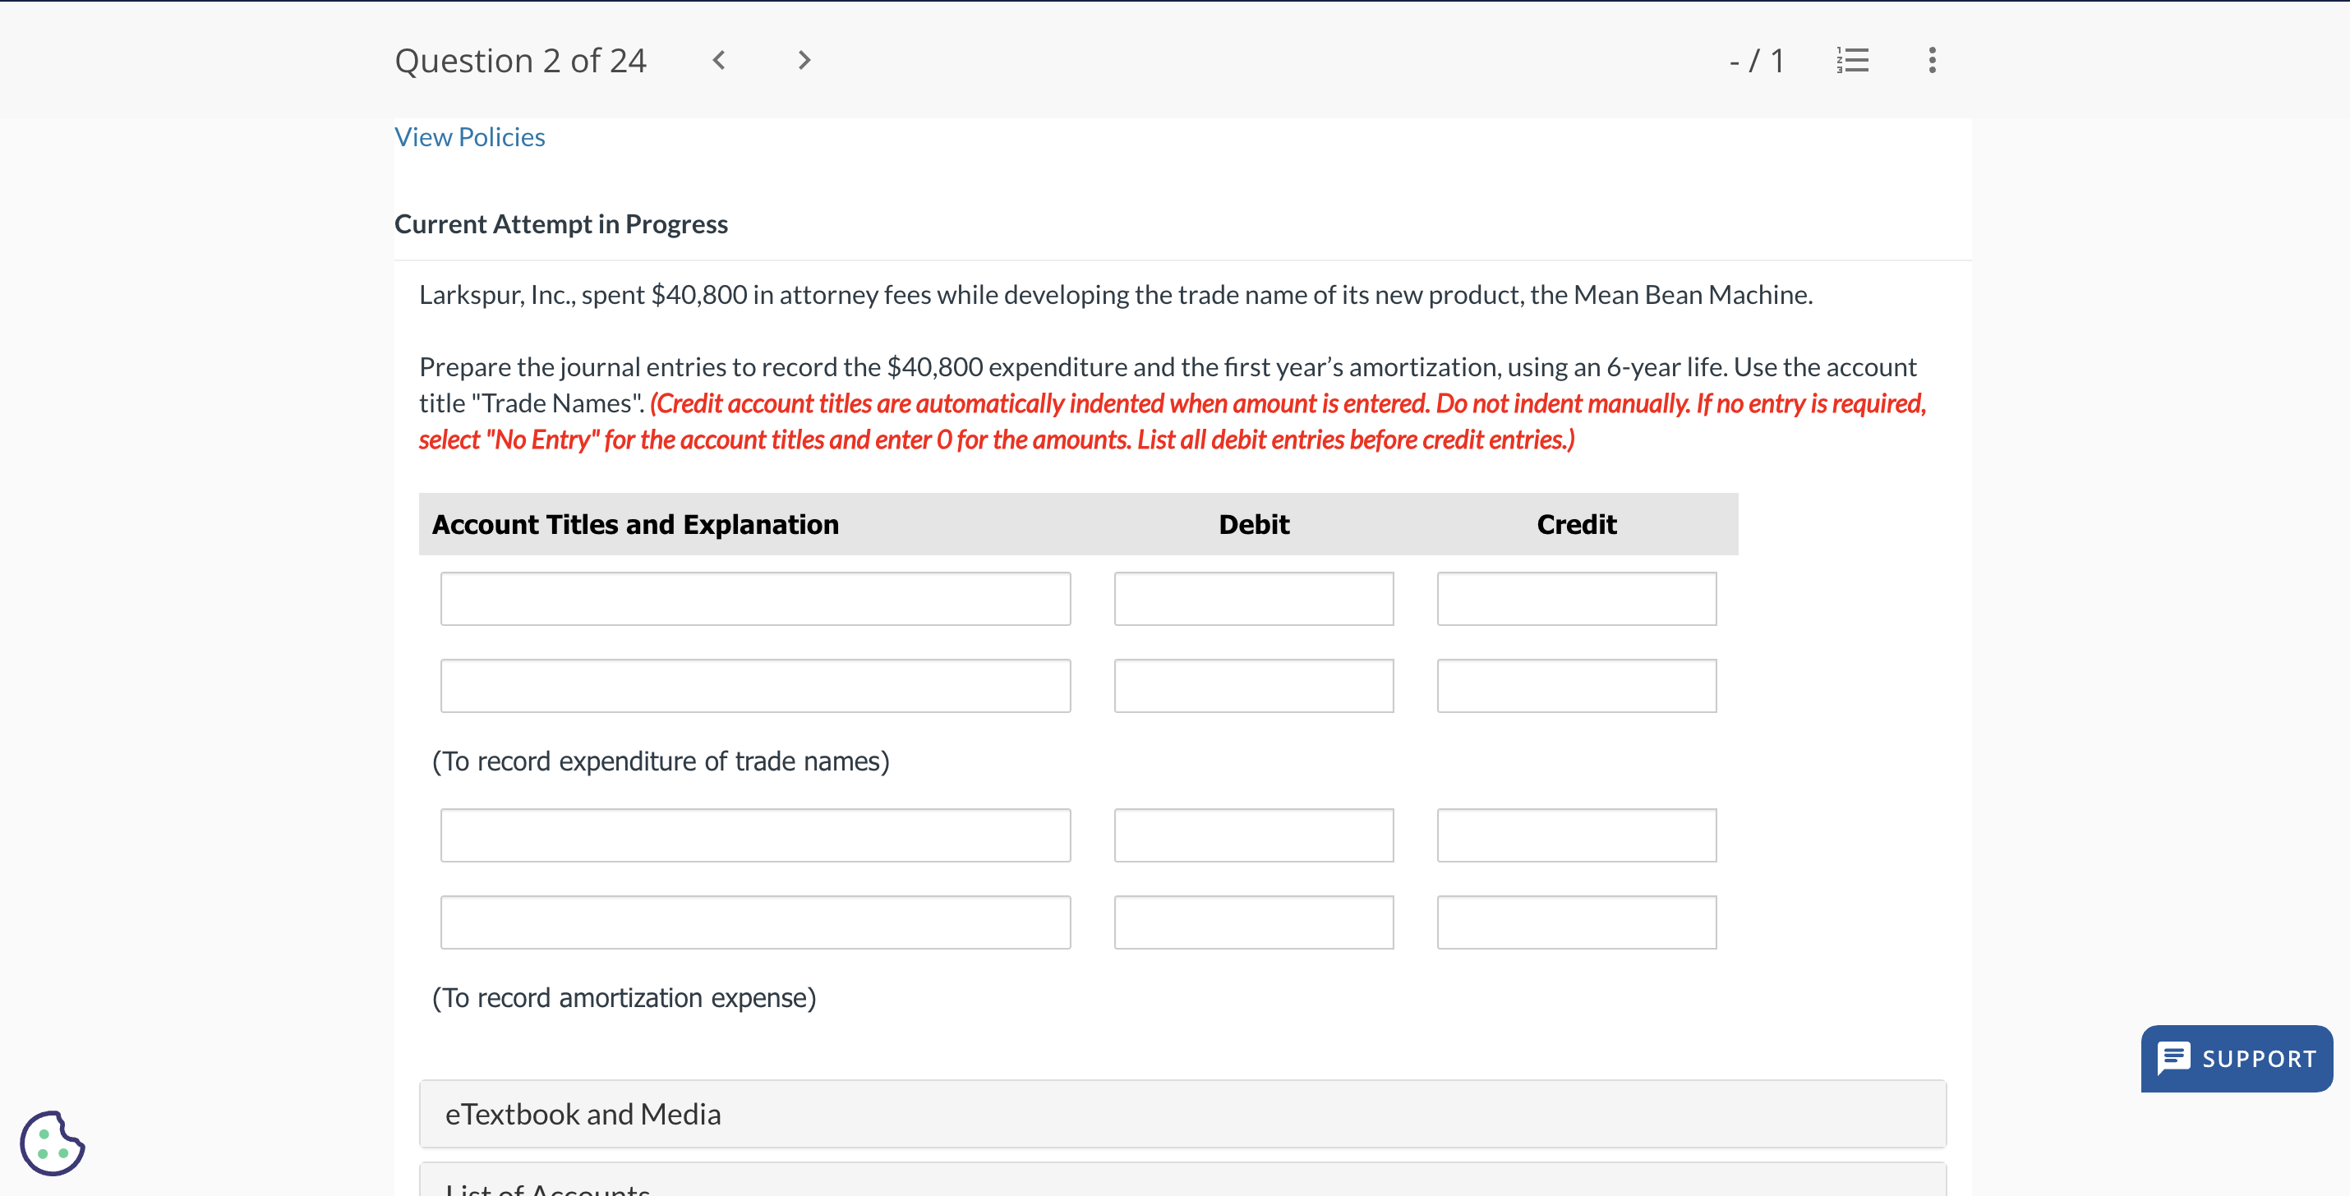Image resolution: width=2350 pixels, height=1196 pixels.
Task: Click first row Debit amount field
Action: tap(1252, 599)
